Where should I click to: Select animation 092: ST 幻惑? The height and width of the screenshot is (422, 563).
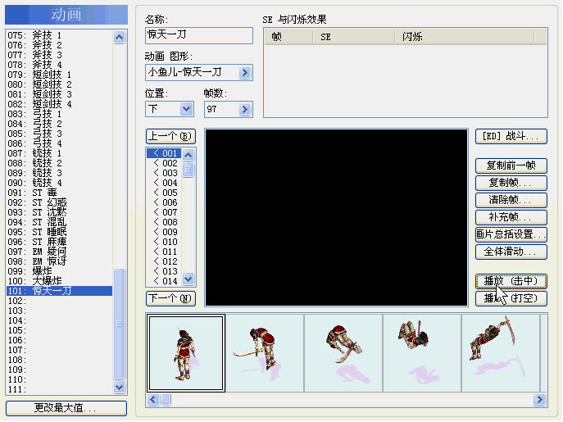(59, 202)
